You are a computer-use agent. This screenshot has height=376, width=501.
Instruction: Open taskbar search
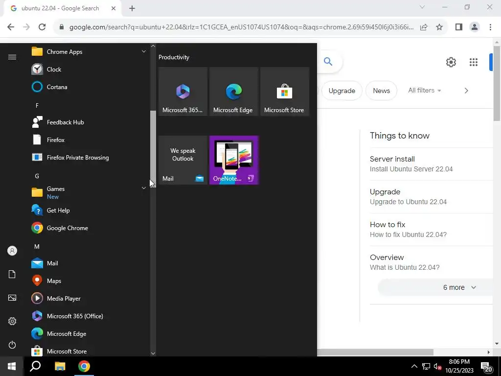35,366
